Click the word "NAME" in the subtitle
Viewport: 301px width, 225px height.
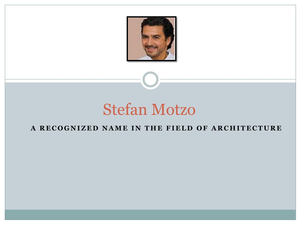[115, 128]
